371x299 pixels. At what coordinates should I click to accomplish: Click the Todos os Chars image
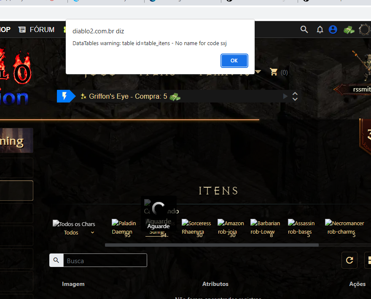click(74, 224)
